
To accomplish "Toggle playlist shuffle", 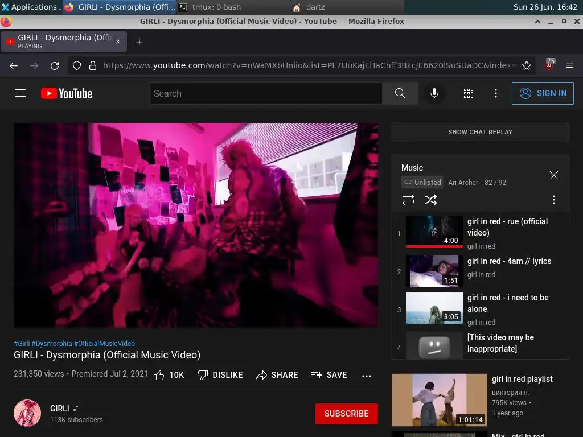I will coord(431,200).
